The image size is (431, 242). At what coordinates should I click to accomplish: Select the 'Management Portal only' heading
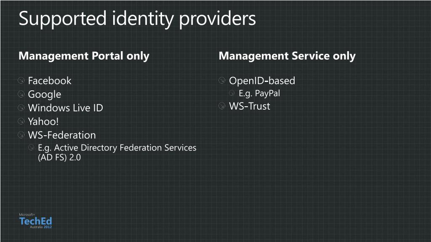pos(84,56)
